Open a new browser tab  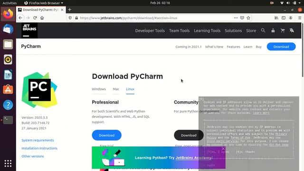[x=70, y=9]
